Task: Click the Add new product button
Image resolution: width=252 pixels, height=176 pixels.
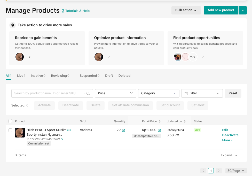Action: tap(221, 10)
